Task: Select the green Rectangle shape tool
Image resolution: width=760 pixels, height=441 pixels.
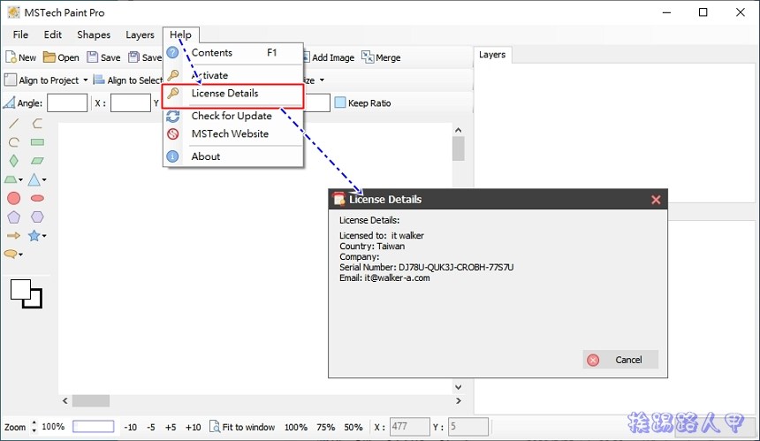Action: (37, 142)
